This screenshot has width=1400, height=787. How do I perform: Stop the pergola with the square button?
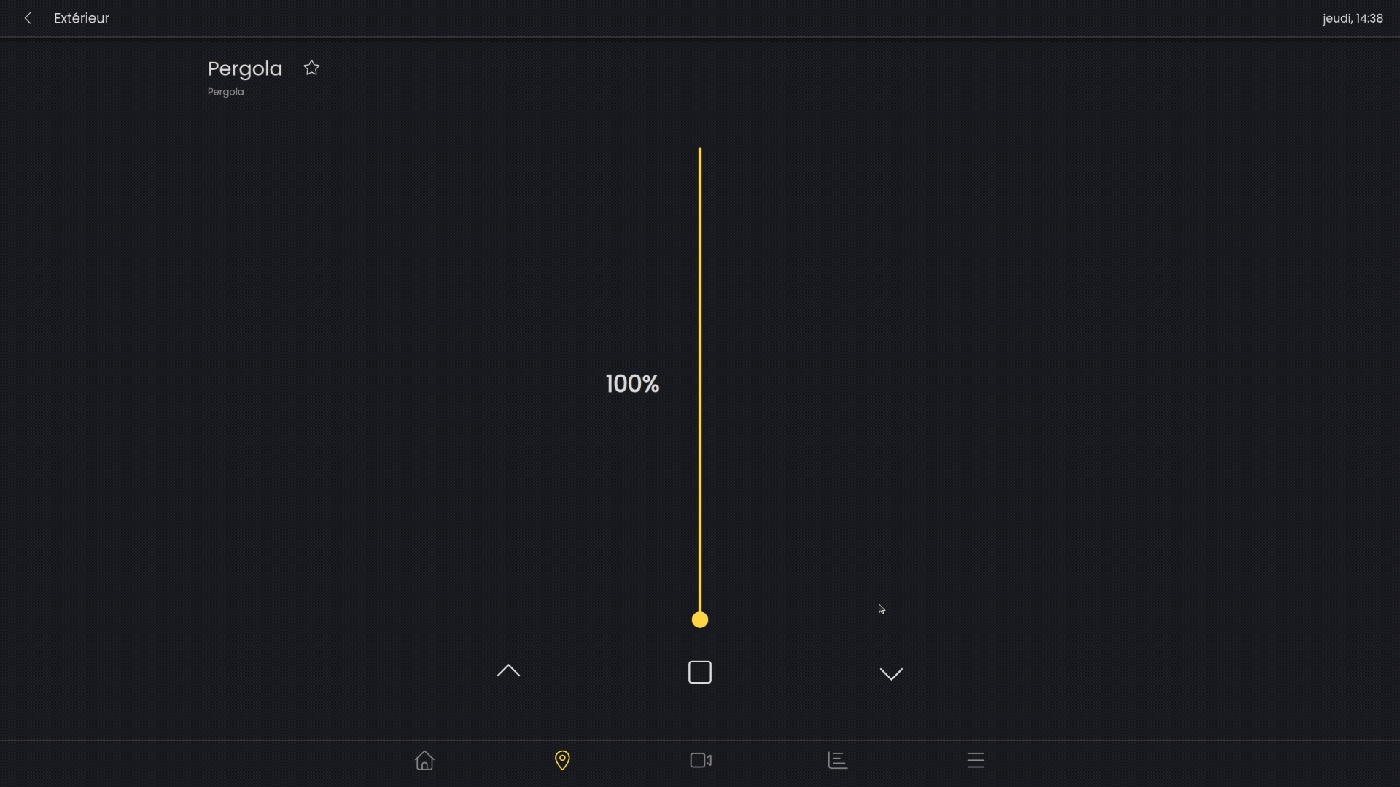click(700, 672)
